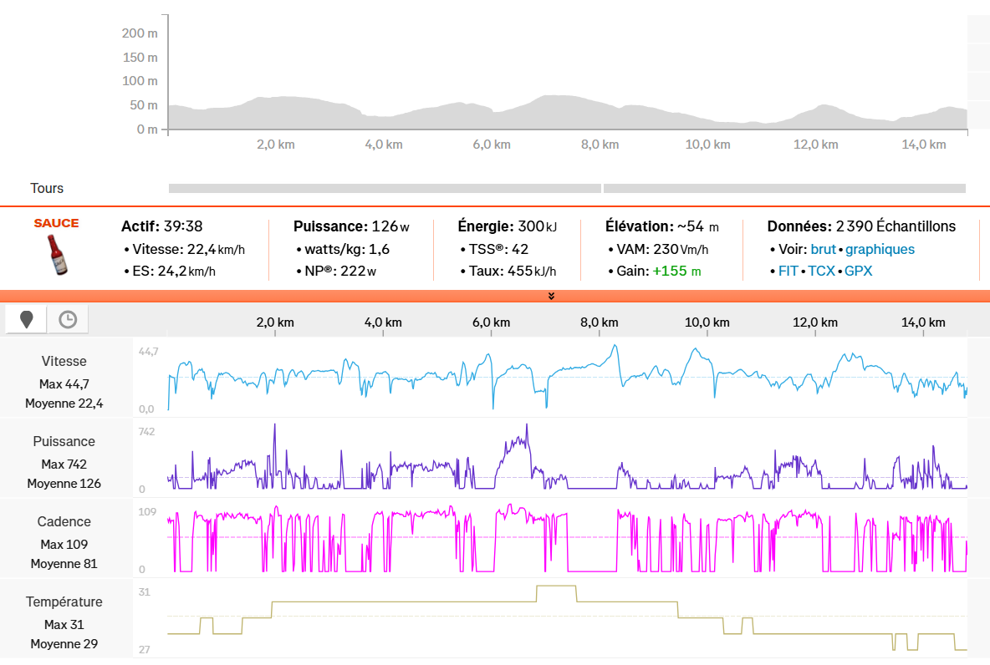Select the first lap bar in Tours
The image size is (990, 665).
[x=385, y=189]
